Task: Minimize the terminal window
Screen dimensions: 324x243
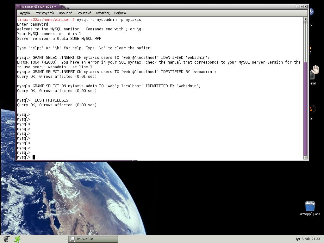Action: pos(297,6)
